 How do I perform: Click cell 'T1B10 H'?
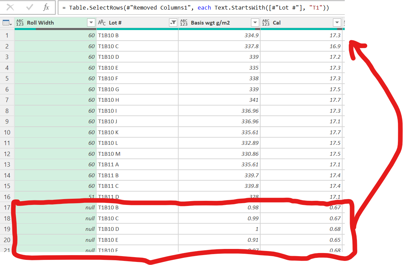tap(137, 100)
